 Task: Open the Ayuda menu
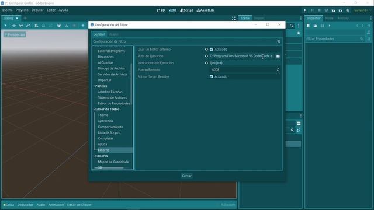tap(63, 10)
